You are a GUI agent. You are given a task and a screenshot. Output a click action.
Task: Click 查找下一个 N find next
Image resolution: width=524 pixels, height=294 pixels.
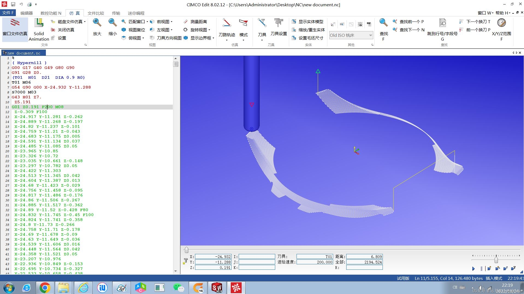click(x=408, y=30)
